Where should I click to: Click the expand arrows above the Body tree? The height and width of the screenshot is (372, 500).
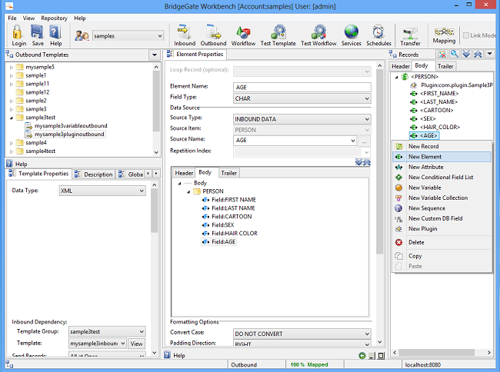358,162
